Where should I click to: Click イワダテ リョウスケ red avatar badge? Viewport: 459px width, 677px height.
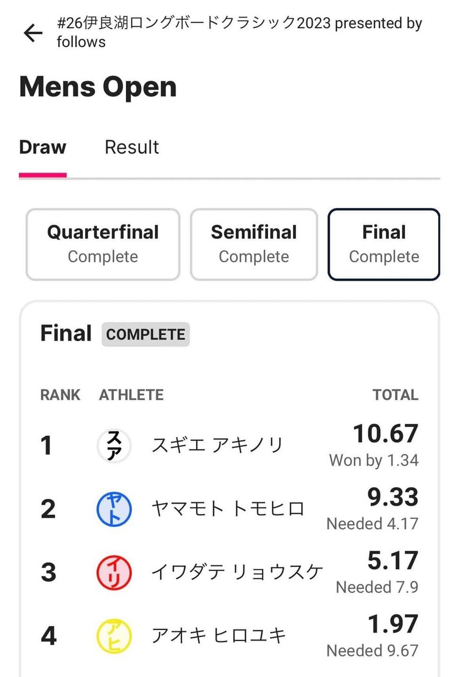114,572
